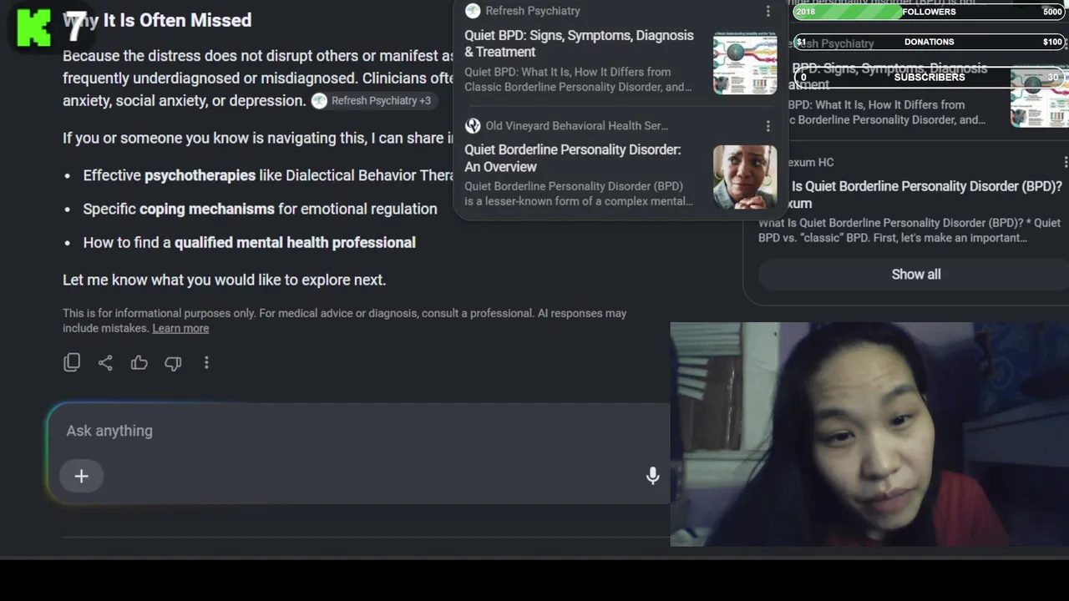Click 'Let me know what you would like to explore next'
Image resolution: width=1069 pixels, height=601 pixels.
tap(224, 280)
